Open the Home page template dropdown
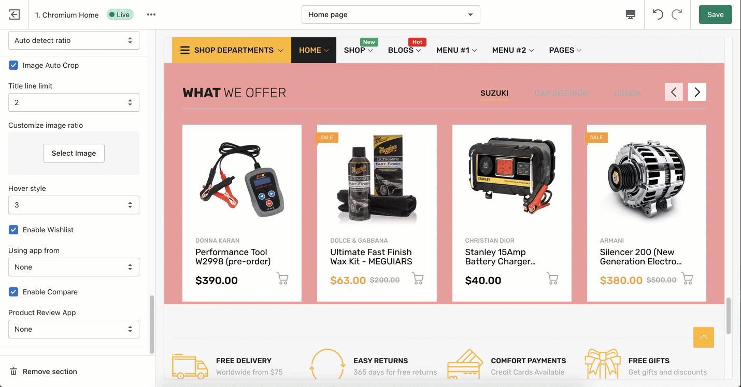Viewport: 741px width, 387px height. click(x=391, y=14)
